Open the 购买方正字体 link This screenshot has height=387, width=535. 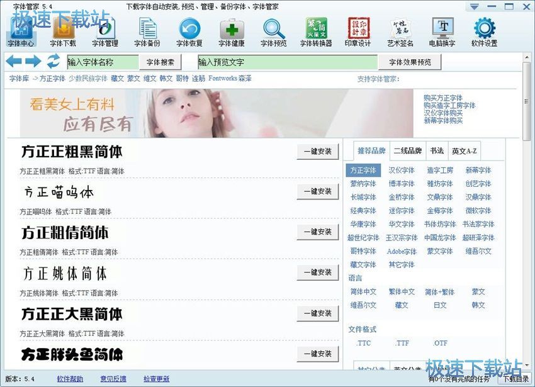(443, 98)
